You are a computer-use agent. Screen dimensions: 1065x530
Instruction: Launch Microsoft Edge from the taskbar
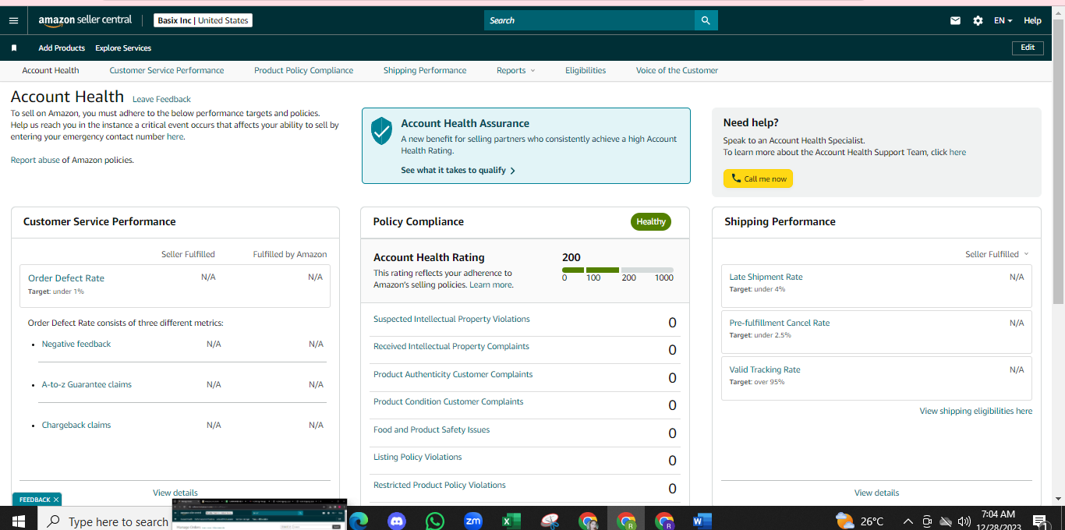358,521
